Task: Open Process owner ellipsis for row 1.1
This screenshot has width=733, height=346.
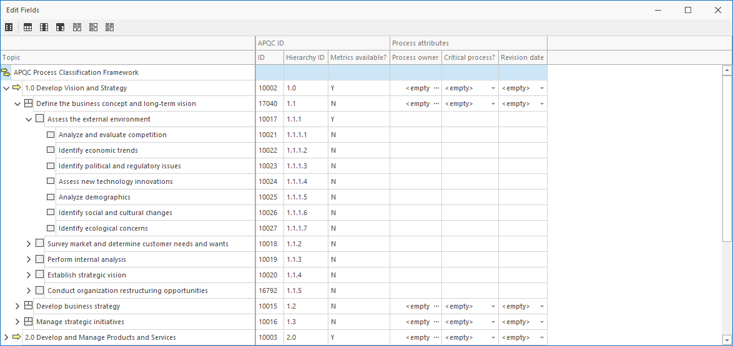Action: 436,103
